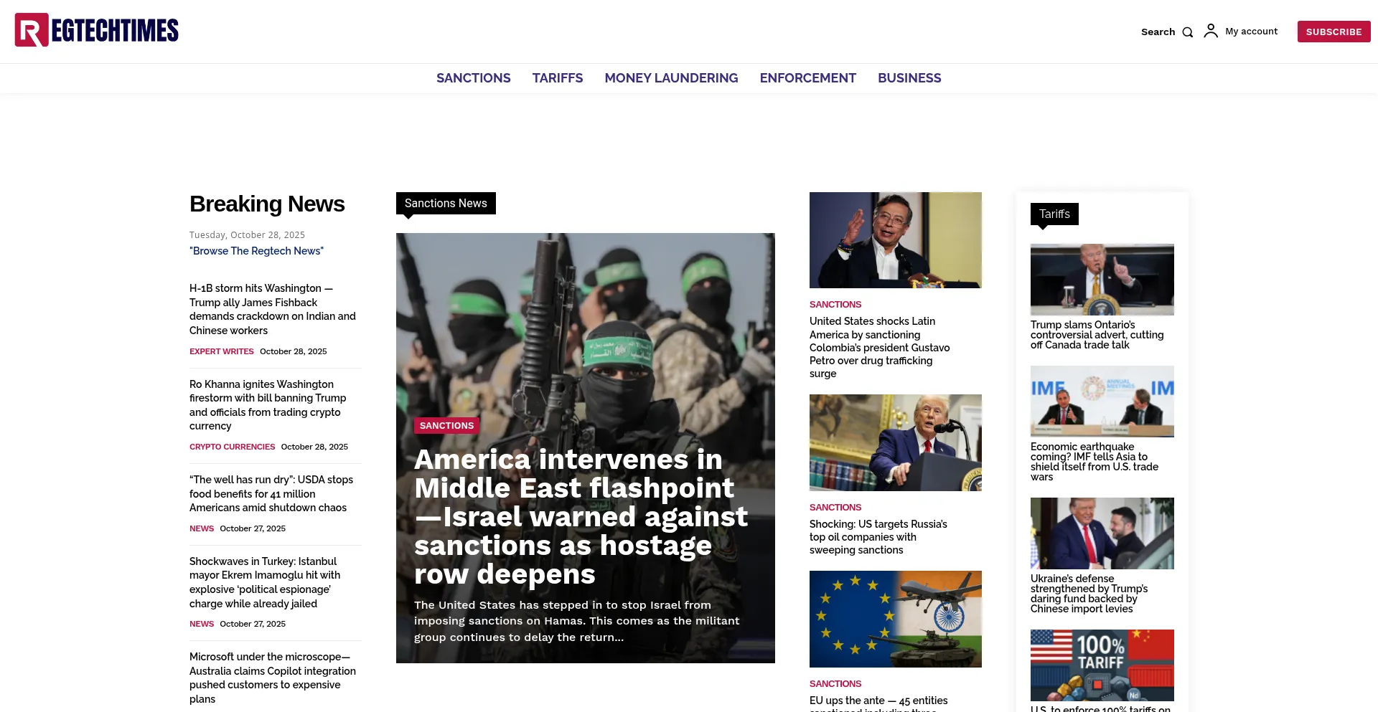Image resolution: width=1378 pixels, height=712 pixels.
Task: Open the Sanctions menu item
Action: pos(473,78)
